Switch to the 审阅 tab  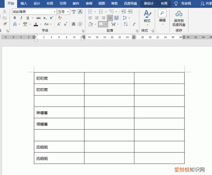tap(89, 3)
